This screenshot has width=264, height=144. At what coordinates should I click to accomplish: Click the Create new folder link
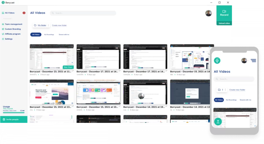[59, 25]
